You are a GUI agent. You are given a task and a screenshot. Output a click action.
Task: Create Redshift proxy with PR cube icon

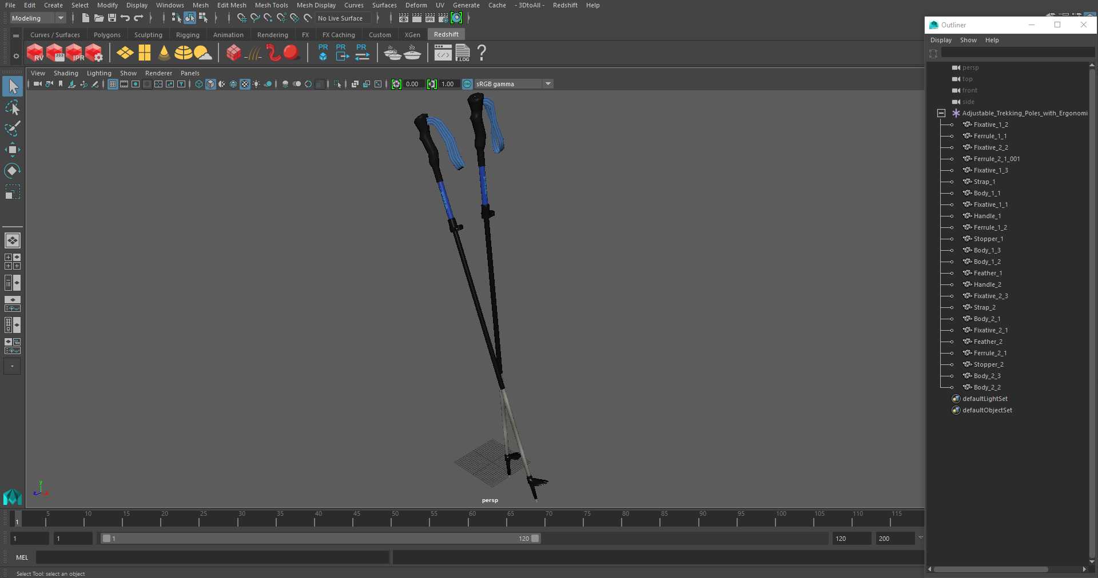pos(323,53)
